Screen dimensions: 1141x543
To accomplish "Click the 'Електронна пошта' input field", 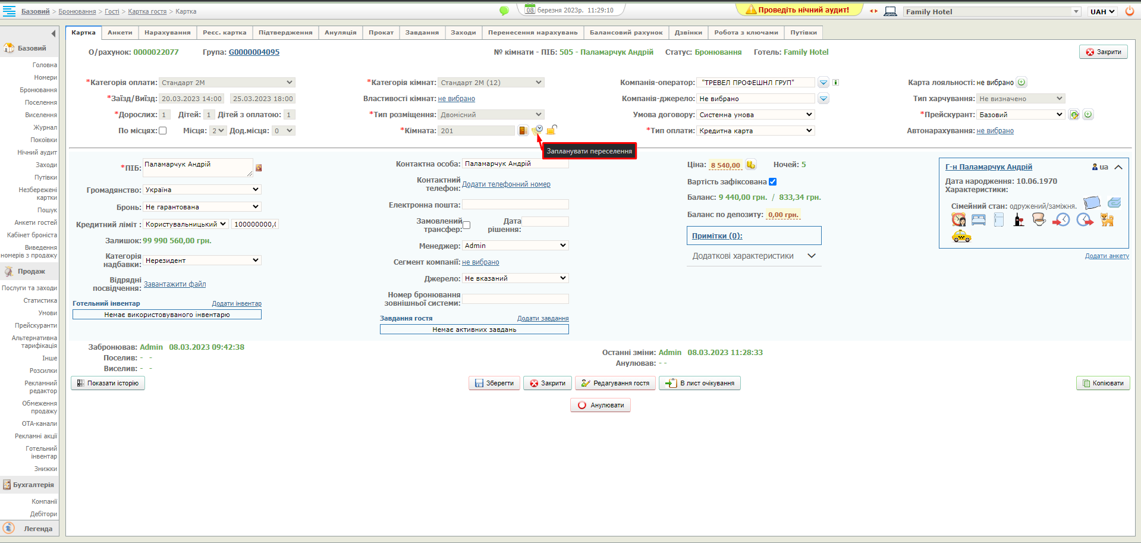I will 515,205.
